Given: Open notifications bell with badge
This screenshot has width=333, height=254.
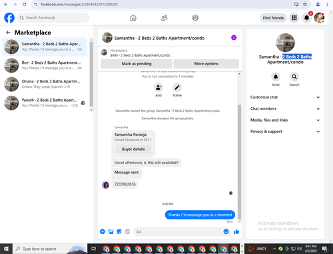Looking at the screenshot, I should (306, 18).
